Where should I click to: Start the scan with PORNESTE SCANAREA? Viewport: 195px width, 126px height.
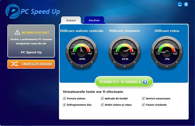click(124, 82)
